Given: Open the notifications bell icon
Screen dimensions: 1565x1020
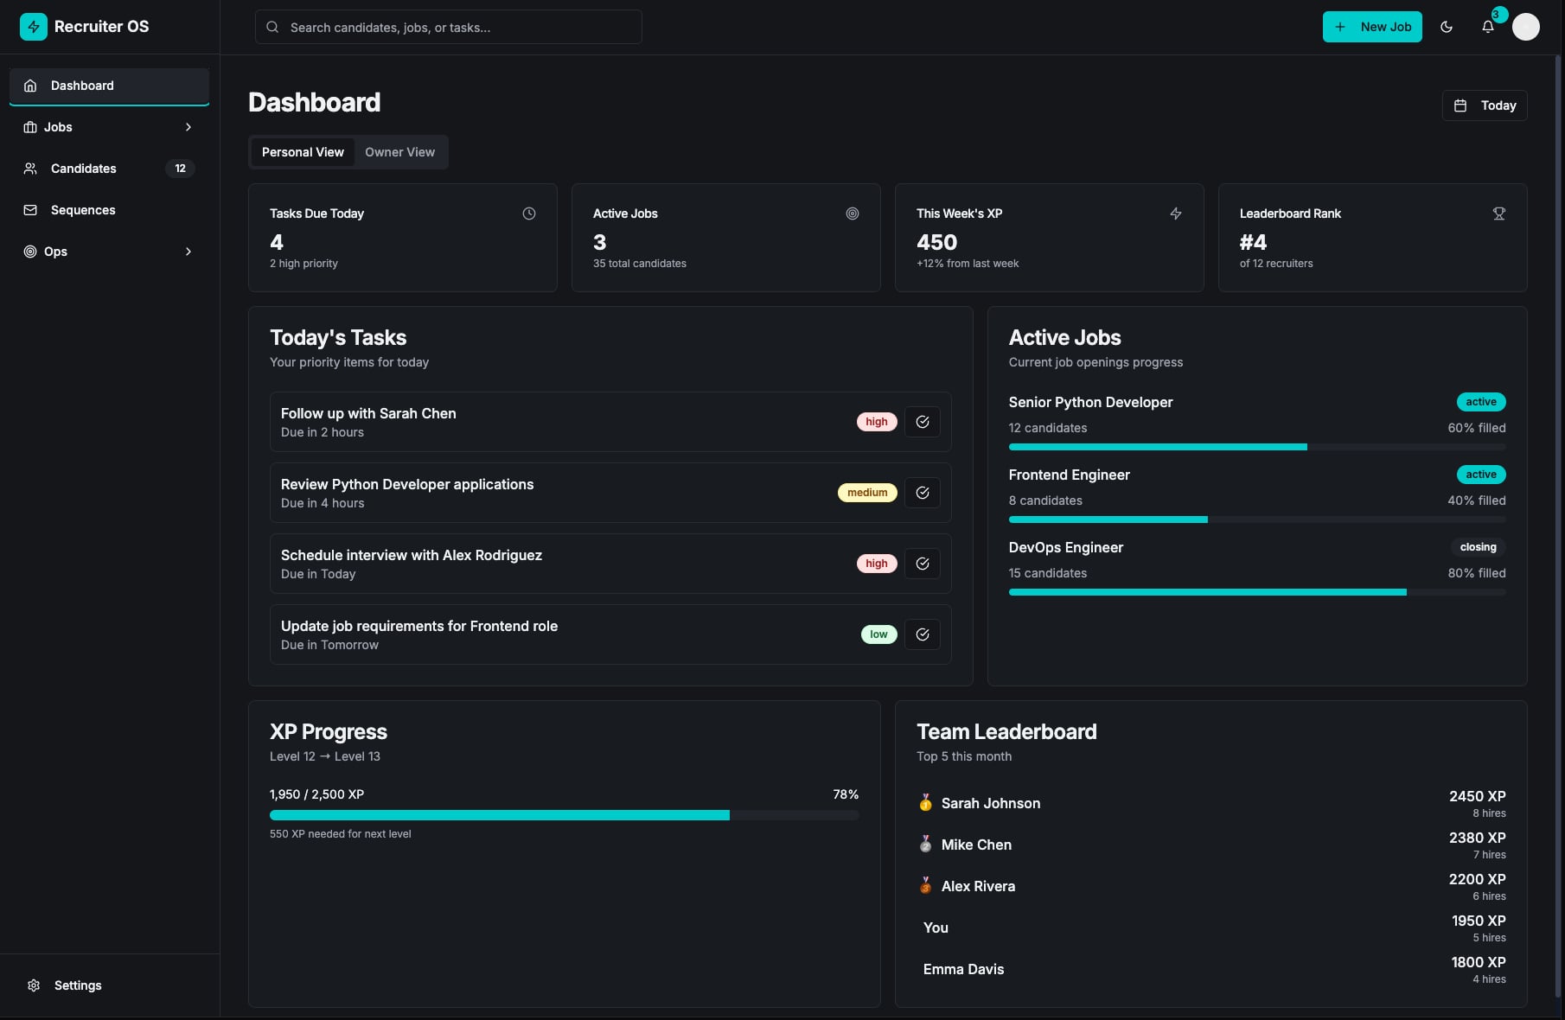Looking at the screenshot, I should [1487, 27].
